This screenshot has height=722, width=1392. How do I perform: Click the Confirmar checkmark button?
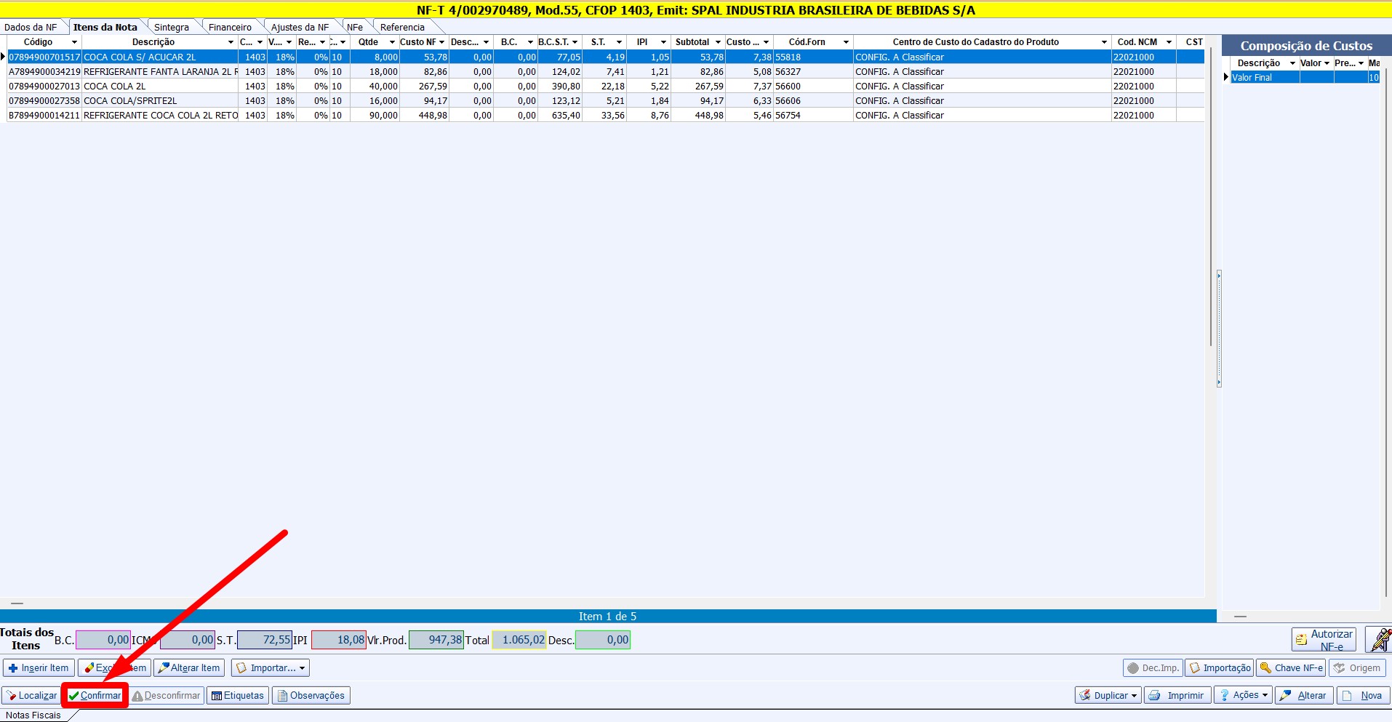(x=95, y=695)
